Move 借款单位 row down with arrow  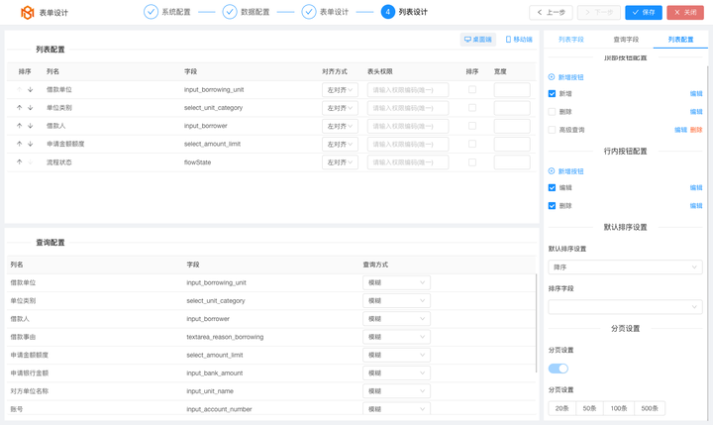click(31, 89)
